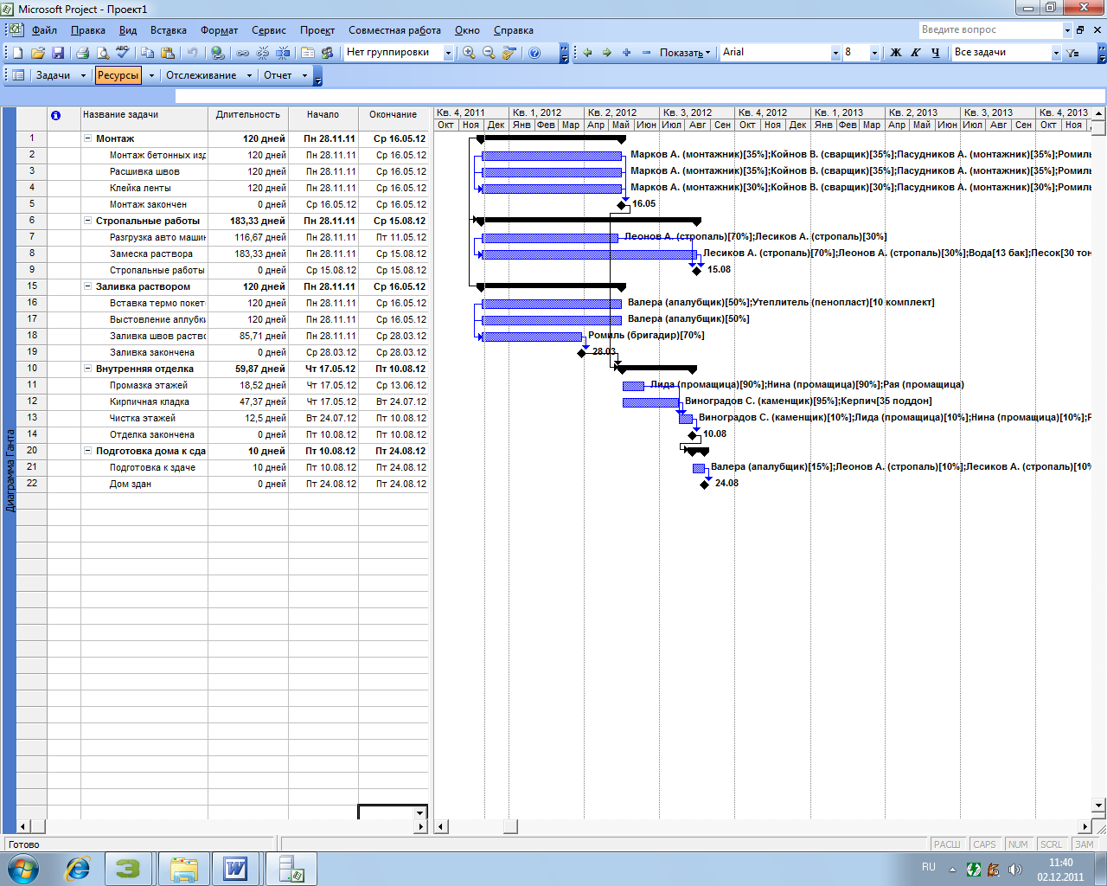Collapse the 'Внутренняя отделка' summary task

(87, 369)
